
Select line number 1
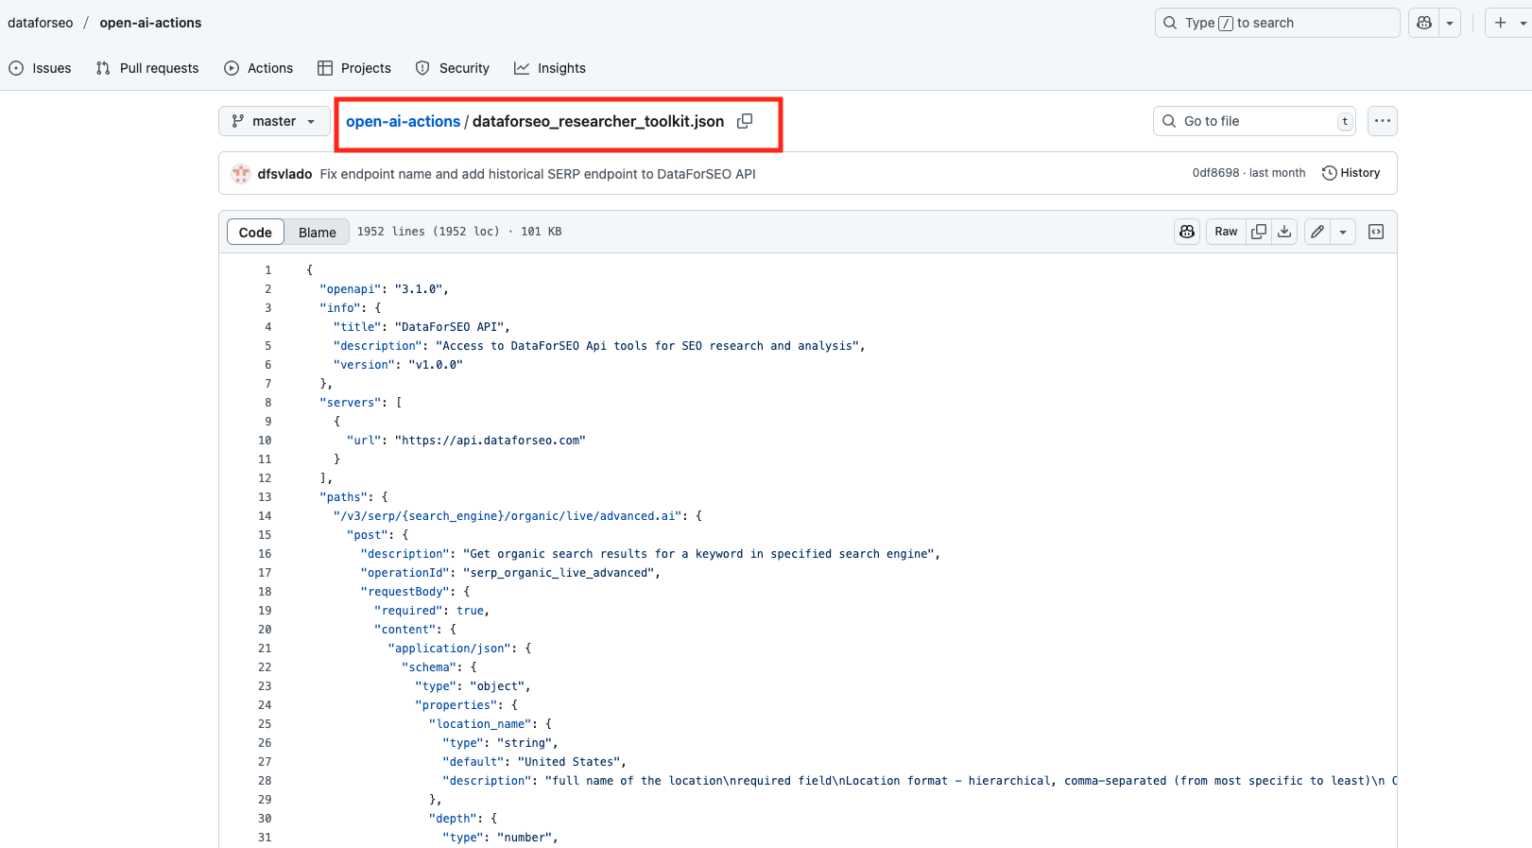pos(267,270)
